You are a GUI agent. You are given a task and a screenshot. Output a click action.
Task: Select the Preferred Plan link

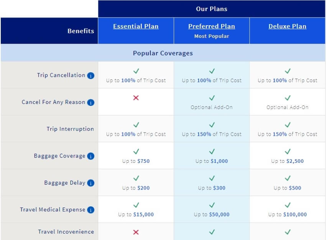[x=212, y=26]
